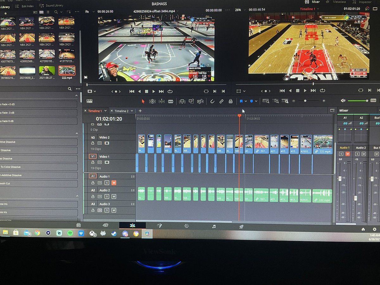380x285 pixels.
Task: Add a new timeline tab with plus
Action: pos(140,111)
